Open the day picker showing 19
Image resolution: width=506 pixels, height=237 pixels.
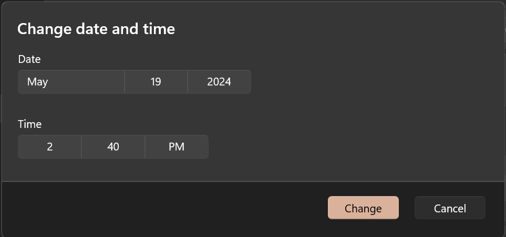(x=156, y=82)
